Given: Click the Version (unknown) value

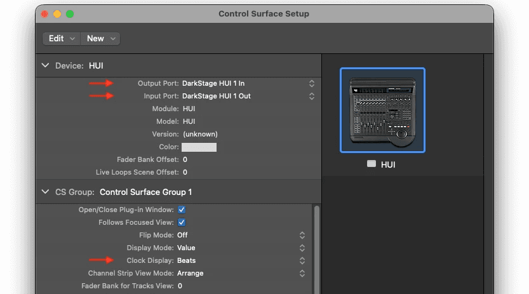Looking at the screenshot, I should click(x=201, y=134).
